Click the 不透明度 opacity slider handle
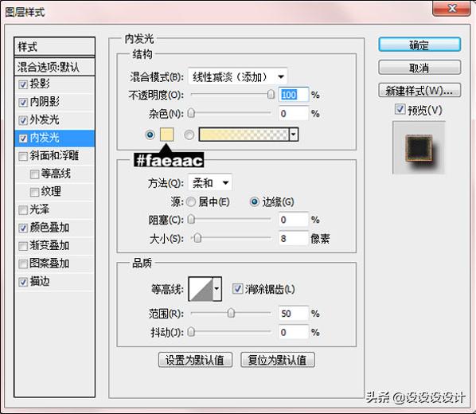The width and height of the screenshot is (476, 414). [x=271, y=95]
